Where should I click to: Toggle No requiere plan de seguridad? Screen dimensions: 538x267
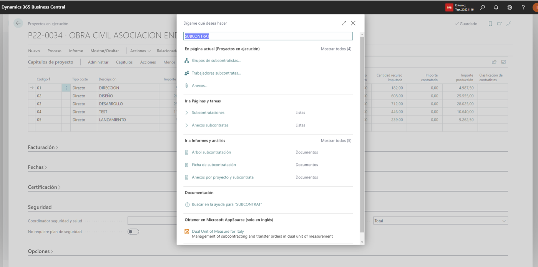[133, 232]
